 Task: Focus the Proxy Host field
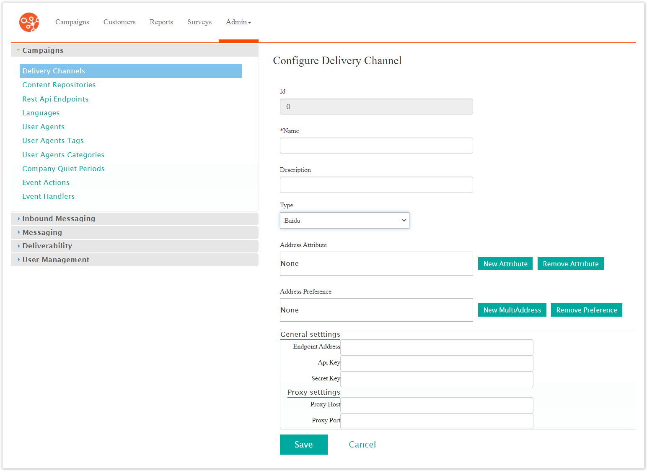(437, 405)
